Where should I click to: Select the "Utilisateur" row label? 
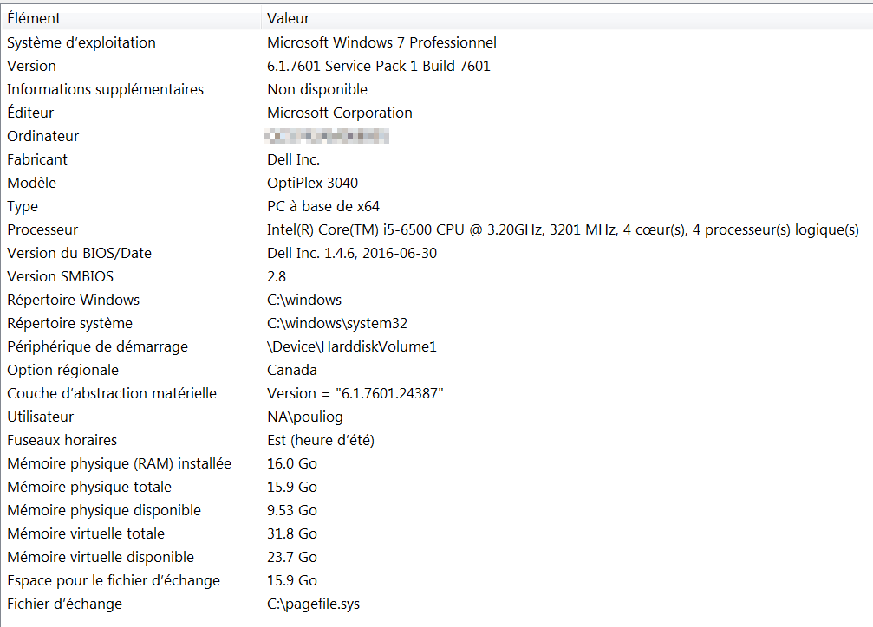click(x=40, y=417)
